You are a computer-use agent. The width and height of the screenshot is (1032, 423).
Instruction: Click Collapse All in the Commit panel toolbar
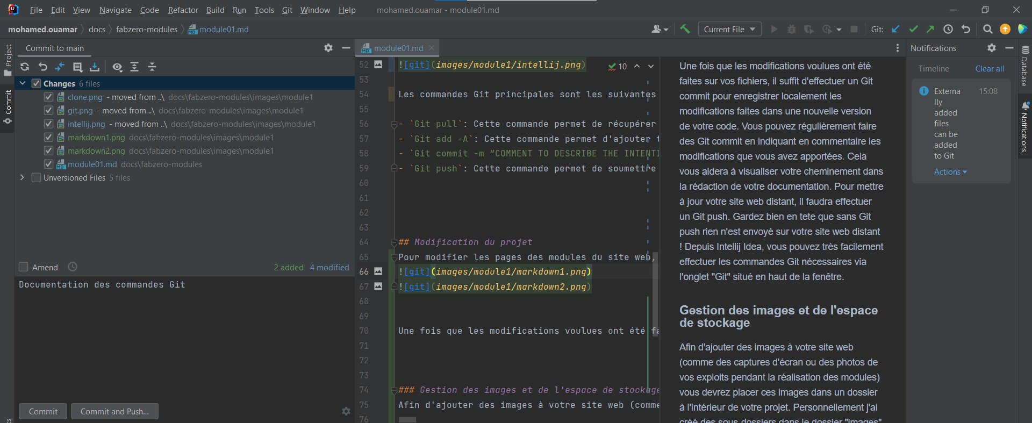[x=152, y=67]
